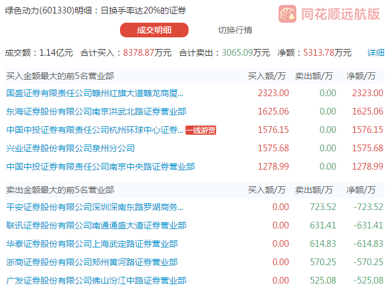Screen dimensions: 390x294
Task: Switch to 切换行情 view
Action: click(235, 30)
